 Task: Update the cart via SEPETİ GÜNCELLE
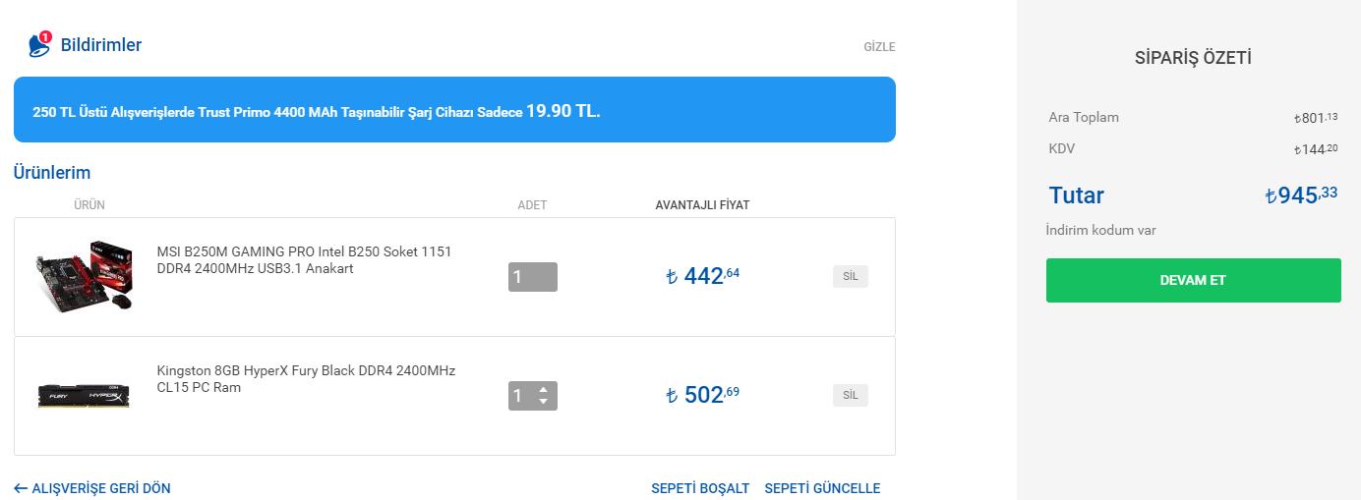pos(822,488)
